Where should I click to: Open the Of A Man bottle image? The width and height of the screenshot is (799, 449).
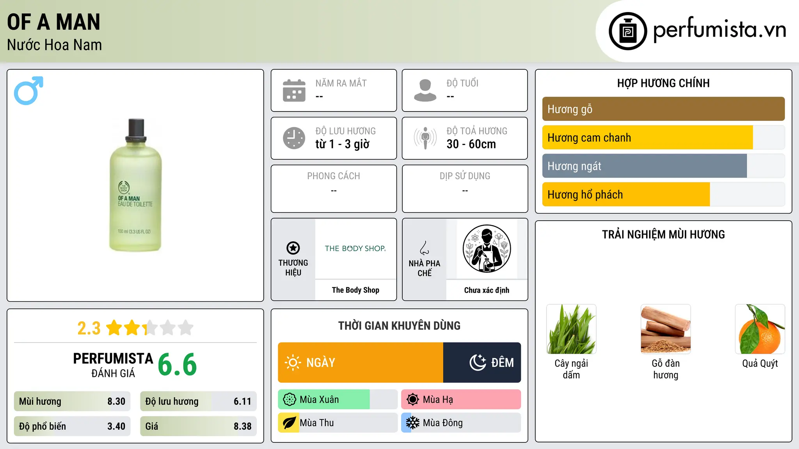(x=135, y=186)
